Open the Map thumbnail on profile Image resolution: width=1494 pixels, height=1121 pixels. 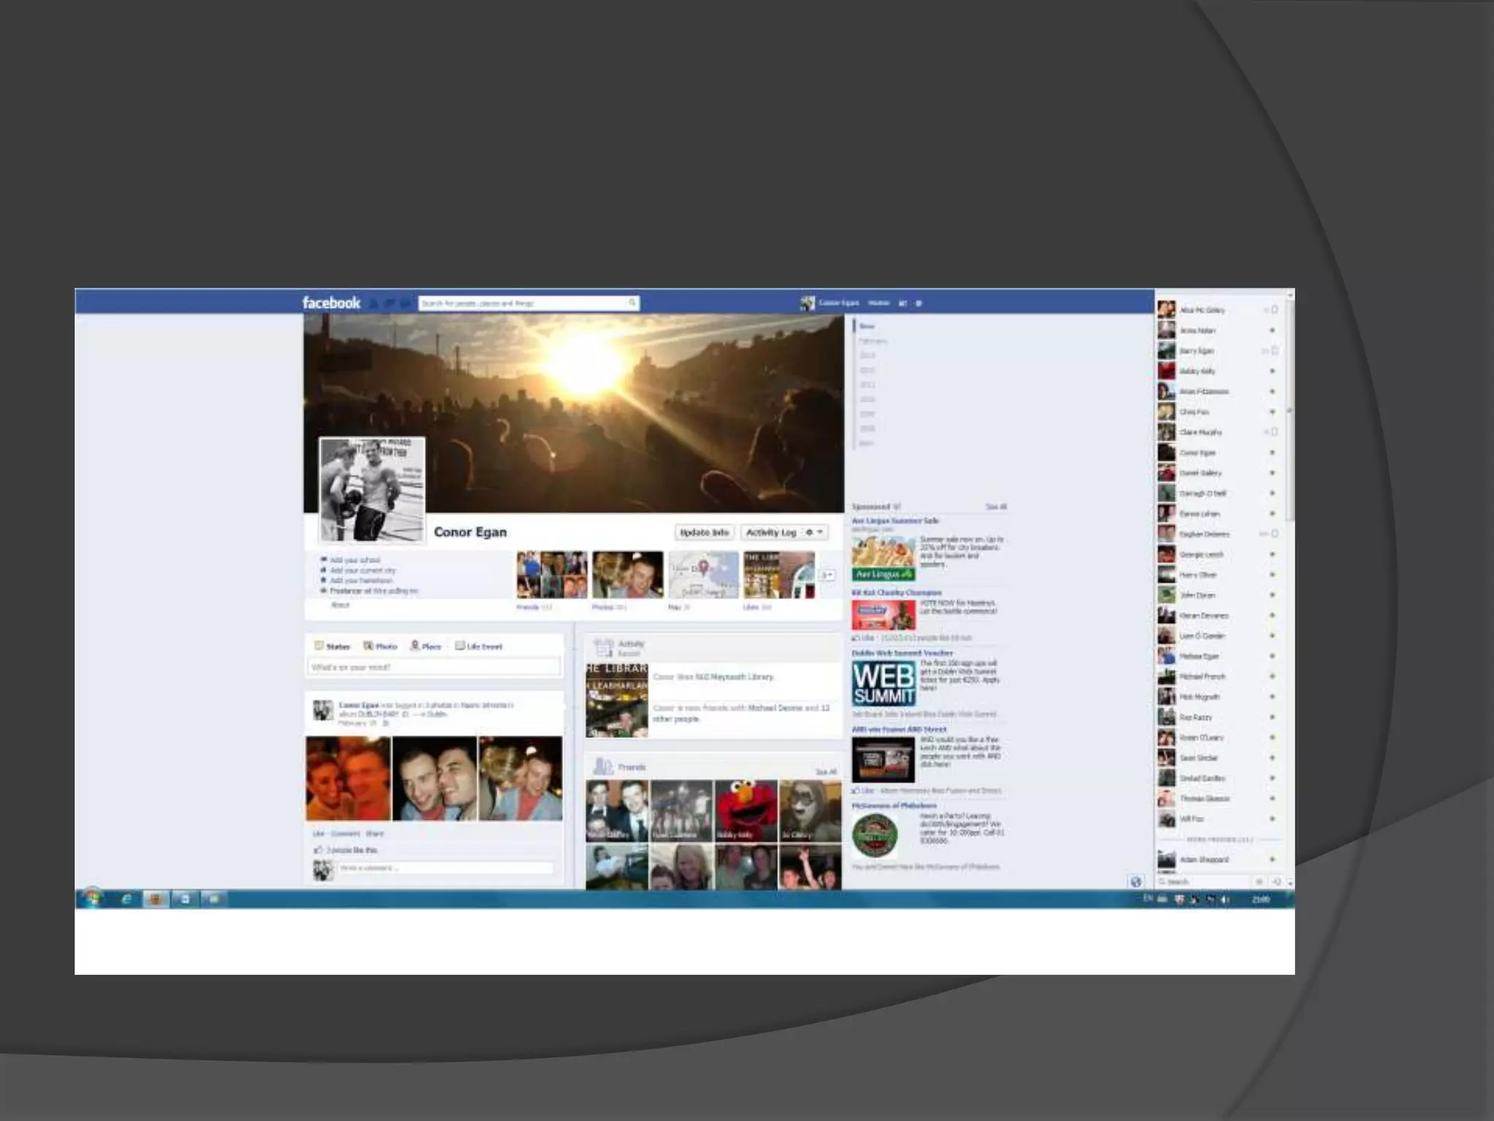coord(703,574)
